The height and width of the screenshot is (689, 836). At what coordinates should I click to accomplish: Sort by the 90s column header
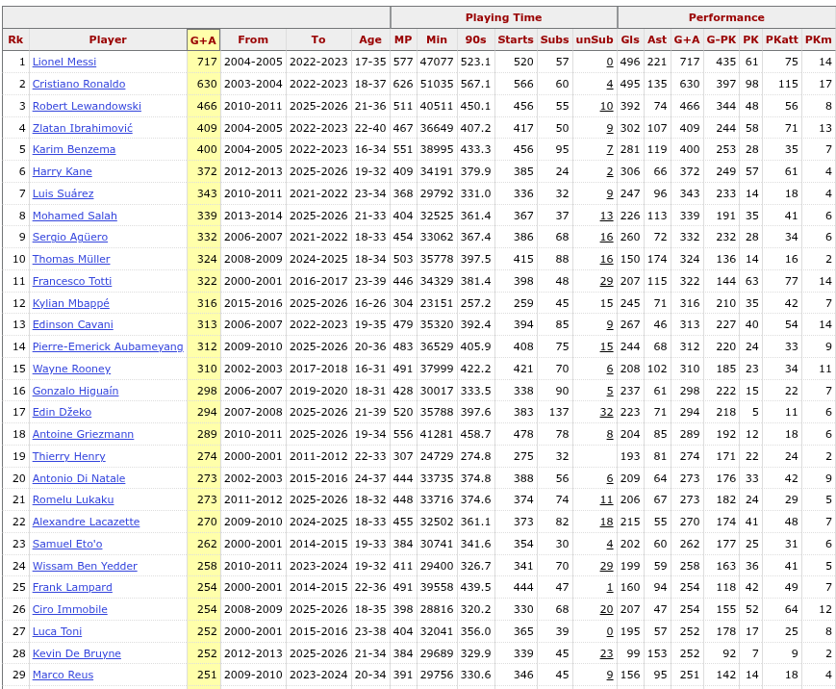coord(475,39)
